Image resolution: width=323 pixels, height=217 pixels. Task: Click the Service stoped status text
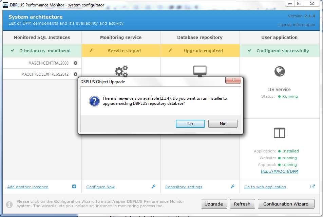coord(124,50)
